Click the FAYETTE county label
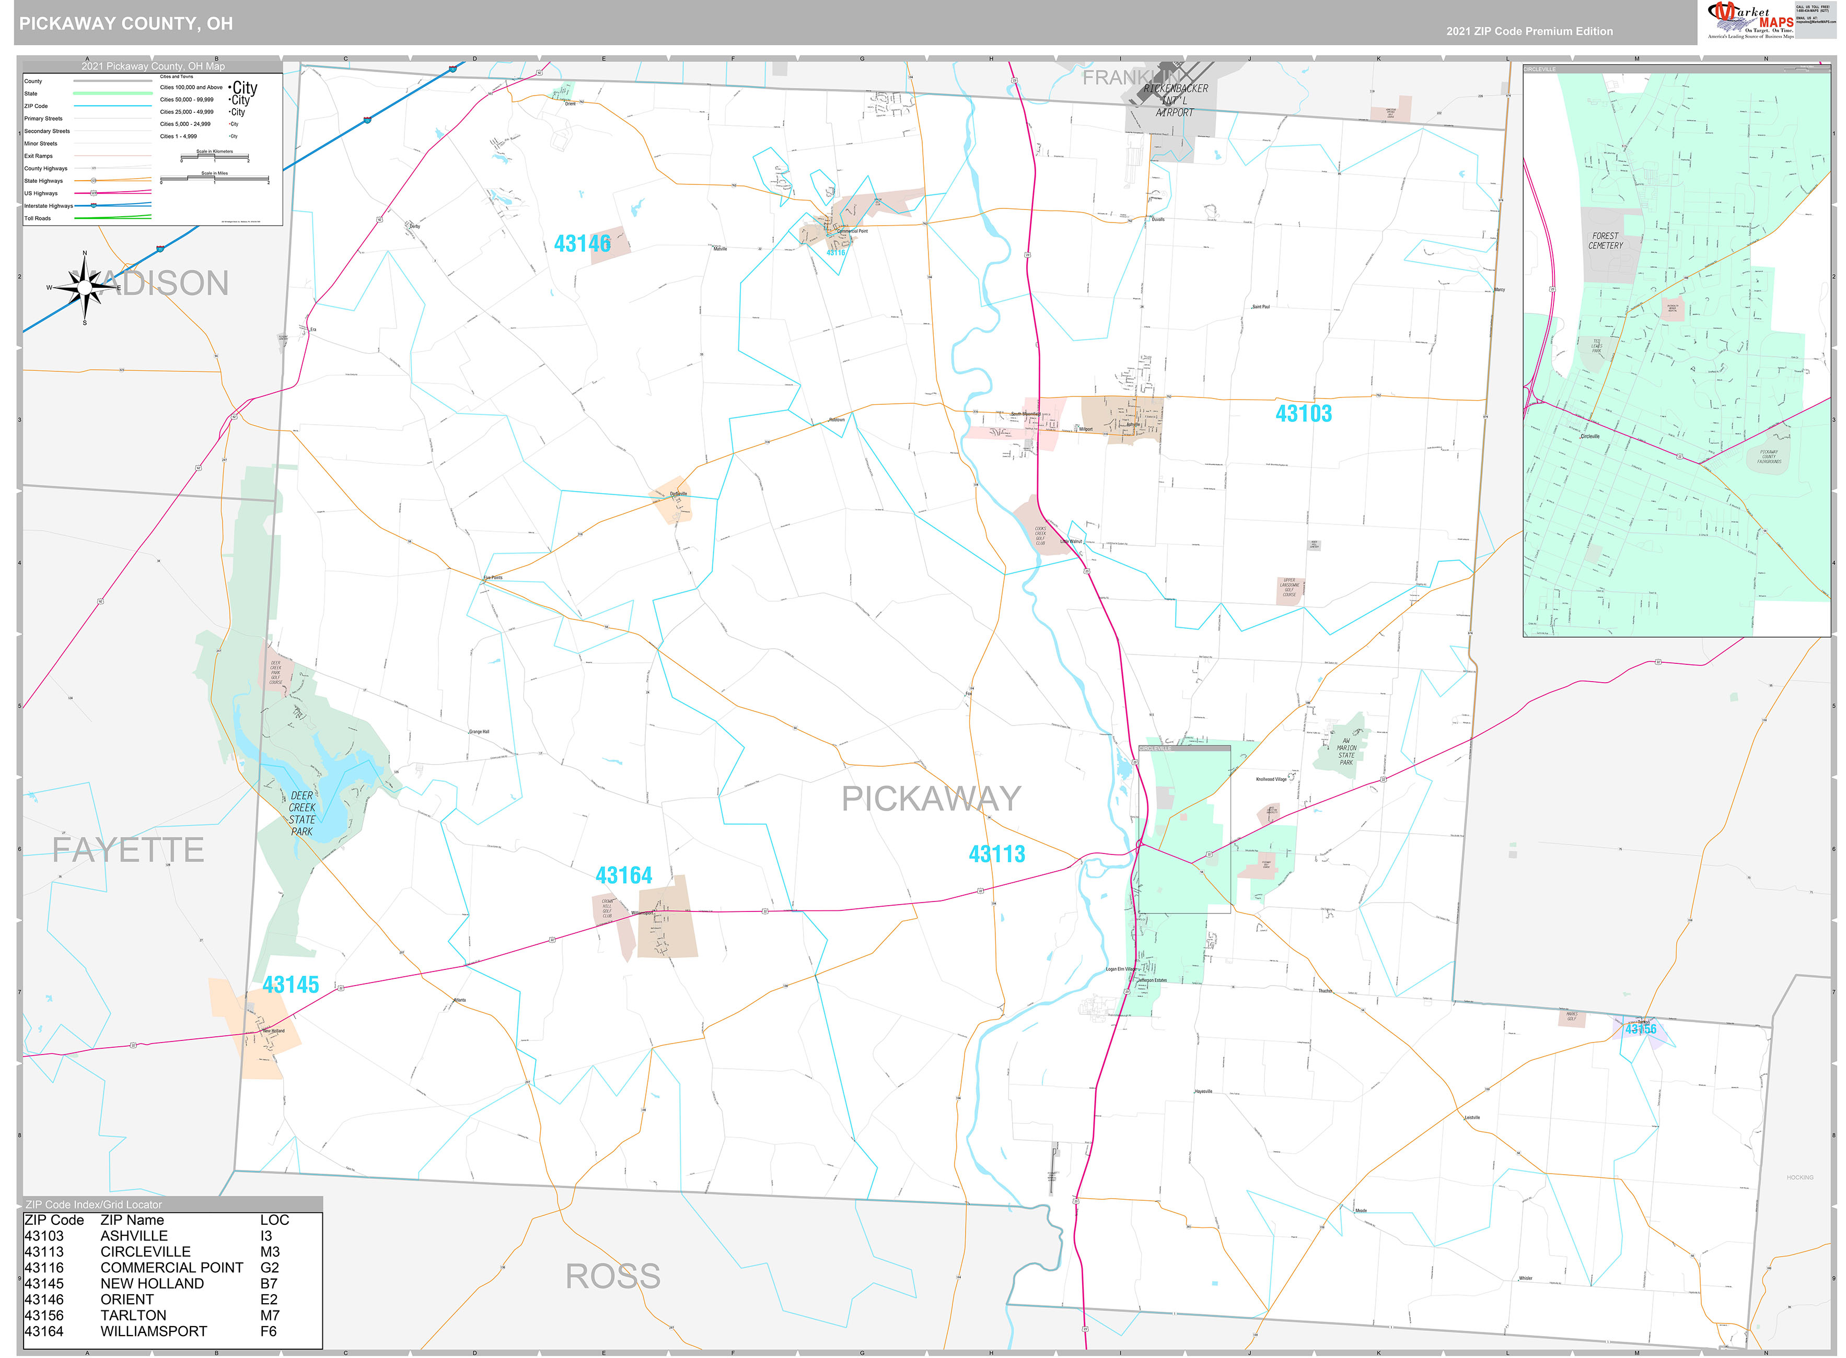1846x1358 pixels. (x=129, y=850)
